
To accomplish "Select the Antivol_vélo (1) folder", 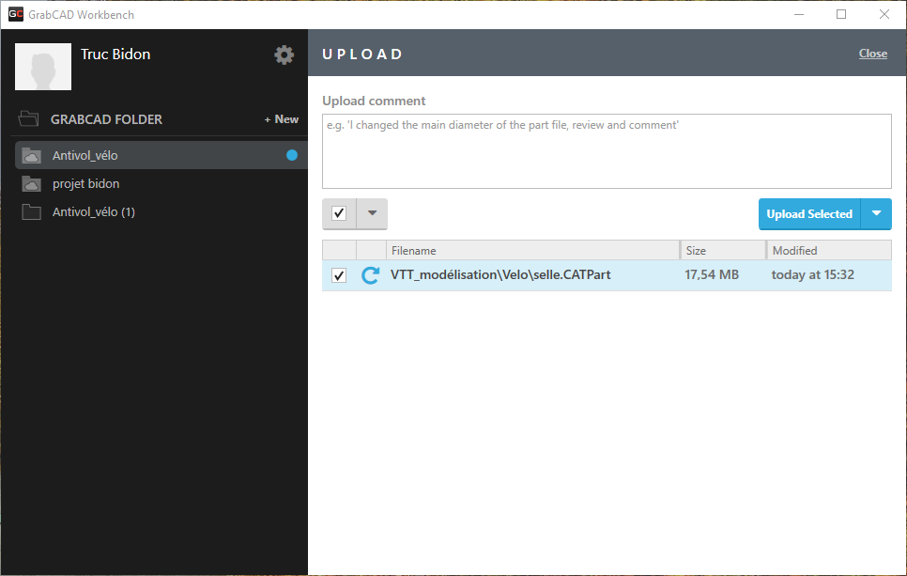I will click(161, 211).
